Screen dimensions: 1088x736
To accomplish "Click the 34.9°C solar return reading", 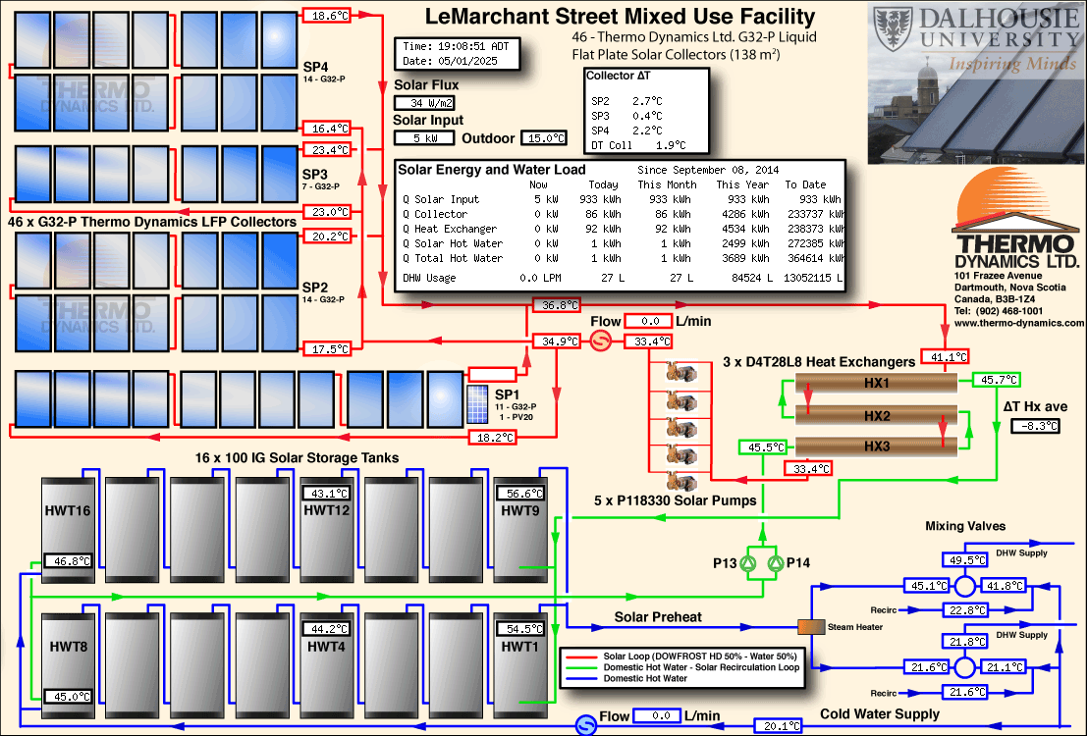I will (x=557, y=342).
